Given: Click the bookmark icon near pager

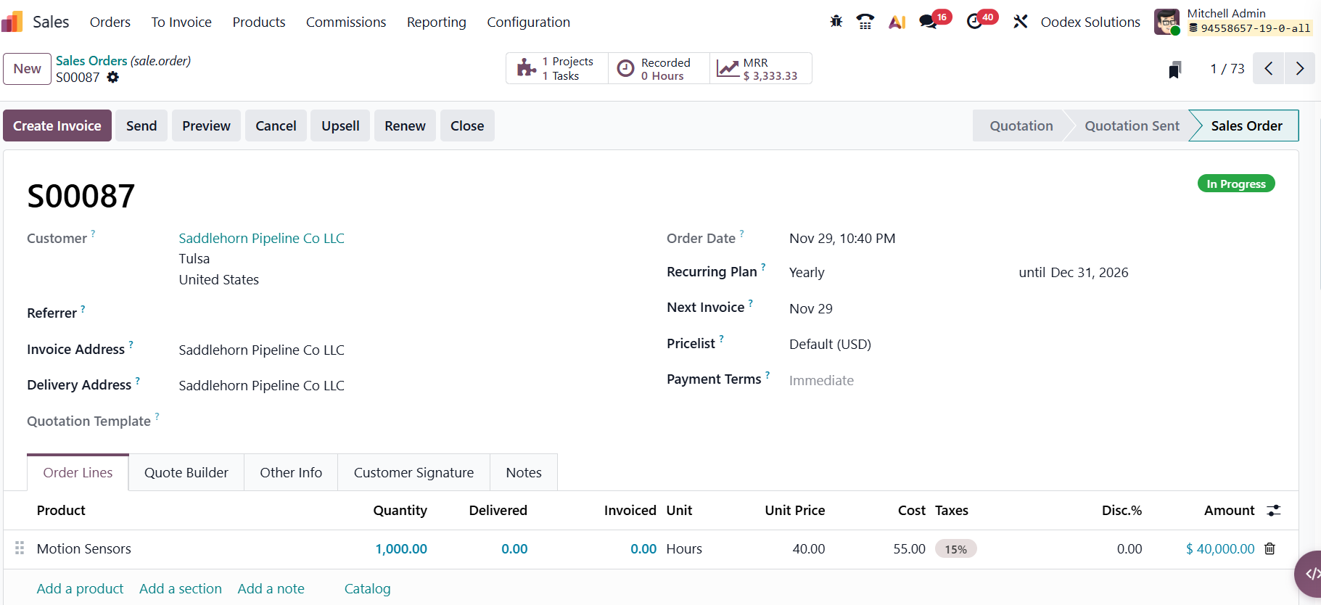Looking at the screenshot, I should [x=1175, y=69].
